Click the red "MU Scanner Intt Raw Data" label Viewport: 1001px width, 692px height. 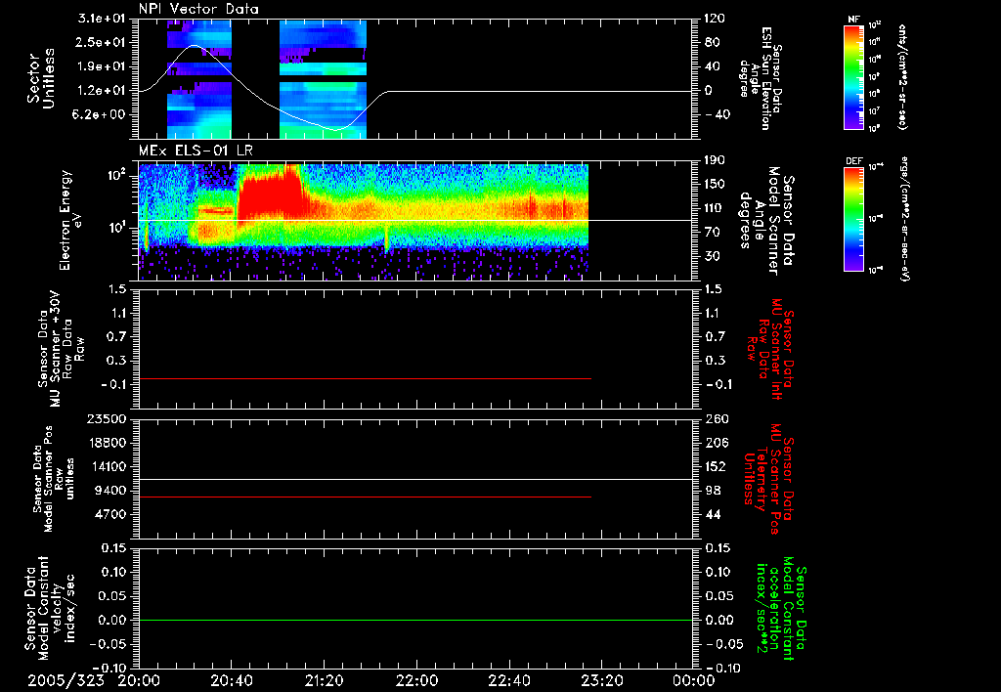[770, 349]
